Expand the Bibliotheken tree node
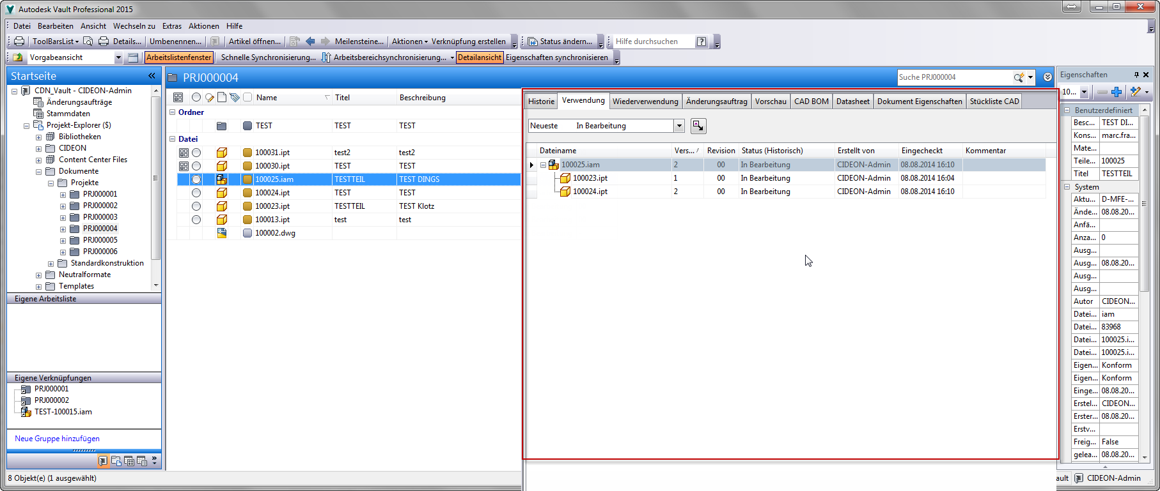This screenshot has width=1160, height=491. [38, 137]
